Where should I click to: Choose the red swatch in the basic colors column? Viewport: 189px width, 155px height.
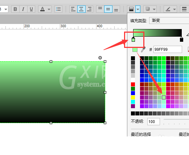133,84
